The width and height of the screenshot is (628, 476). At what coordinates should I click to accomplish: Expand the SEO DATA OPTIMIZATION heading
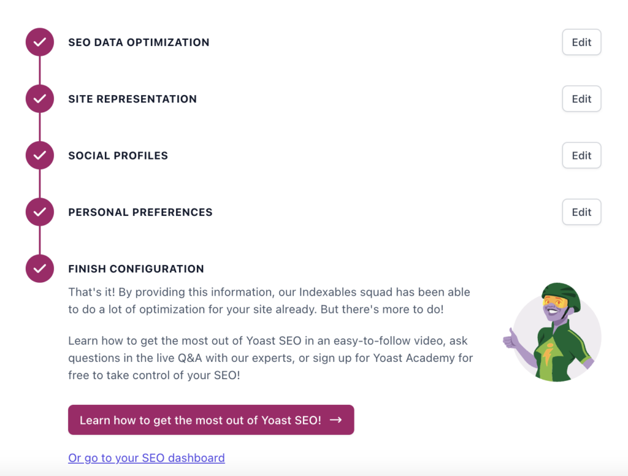click(139, 42)
